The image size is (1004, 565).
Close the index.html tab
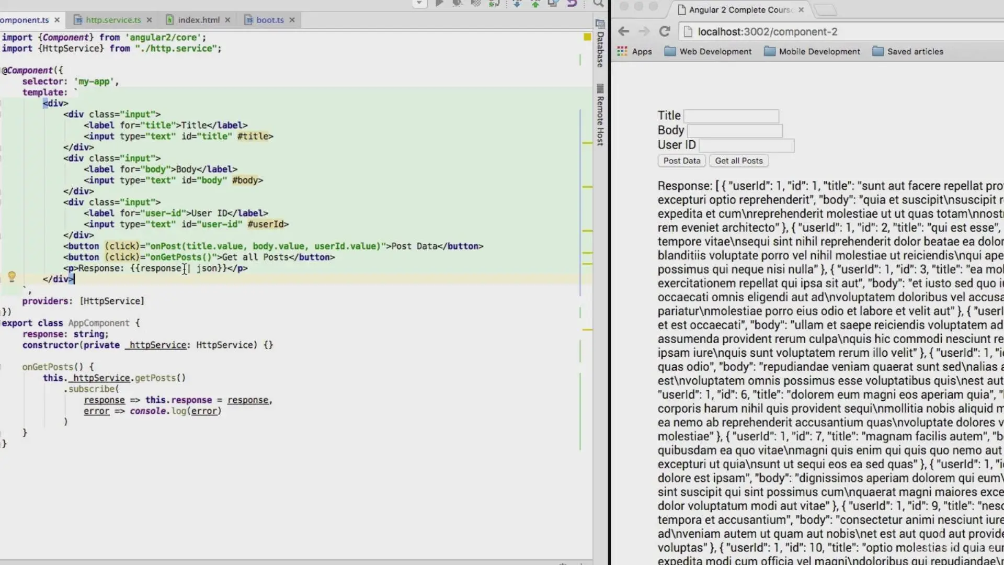coord(227,20)
